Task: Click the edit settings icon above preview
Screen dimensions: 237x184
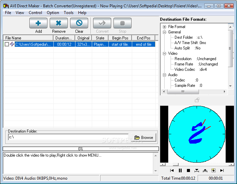Action: pyautogui.click(x=197, y=100)
